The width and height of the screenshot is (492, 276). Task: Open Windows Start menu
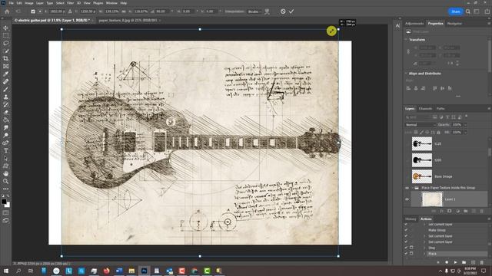point(5,271)
